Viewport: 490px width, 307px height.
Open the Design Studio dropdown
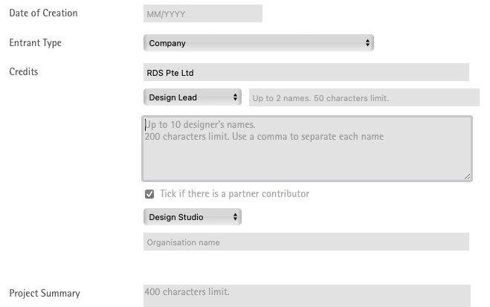191,217
